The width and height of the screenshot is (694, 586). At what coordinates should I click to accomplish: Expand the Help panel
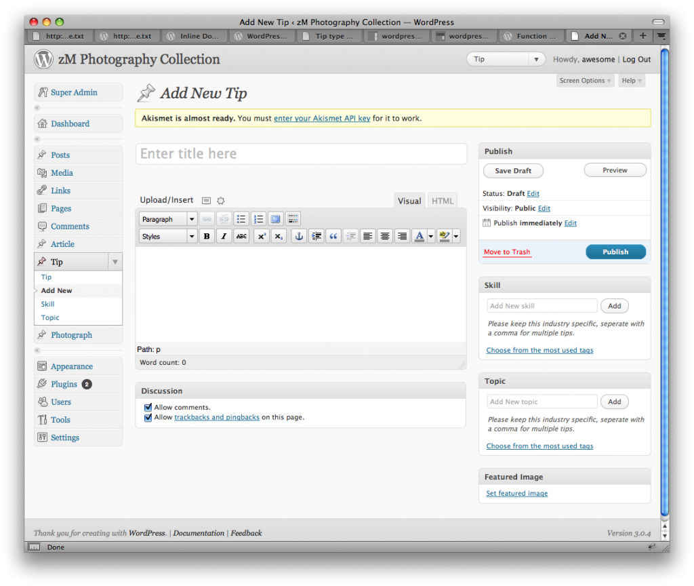point(631,80)
